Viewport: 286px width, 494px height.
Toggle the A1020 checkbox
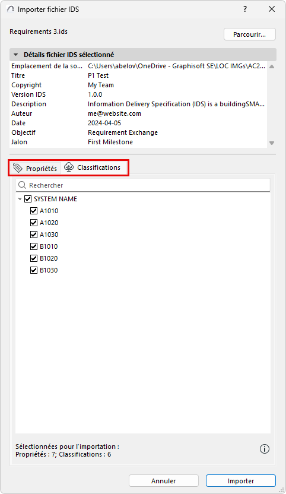[34, 223]
